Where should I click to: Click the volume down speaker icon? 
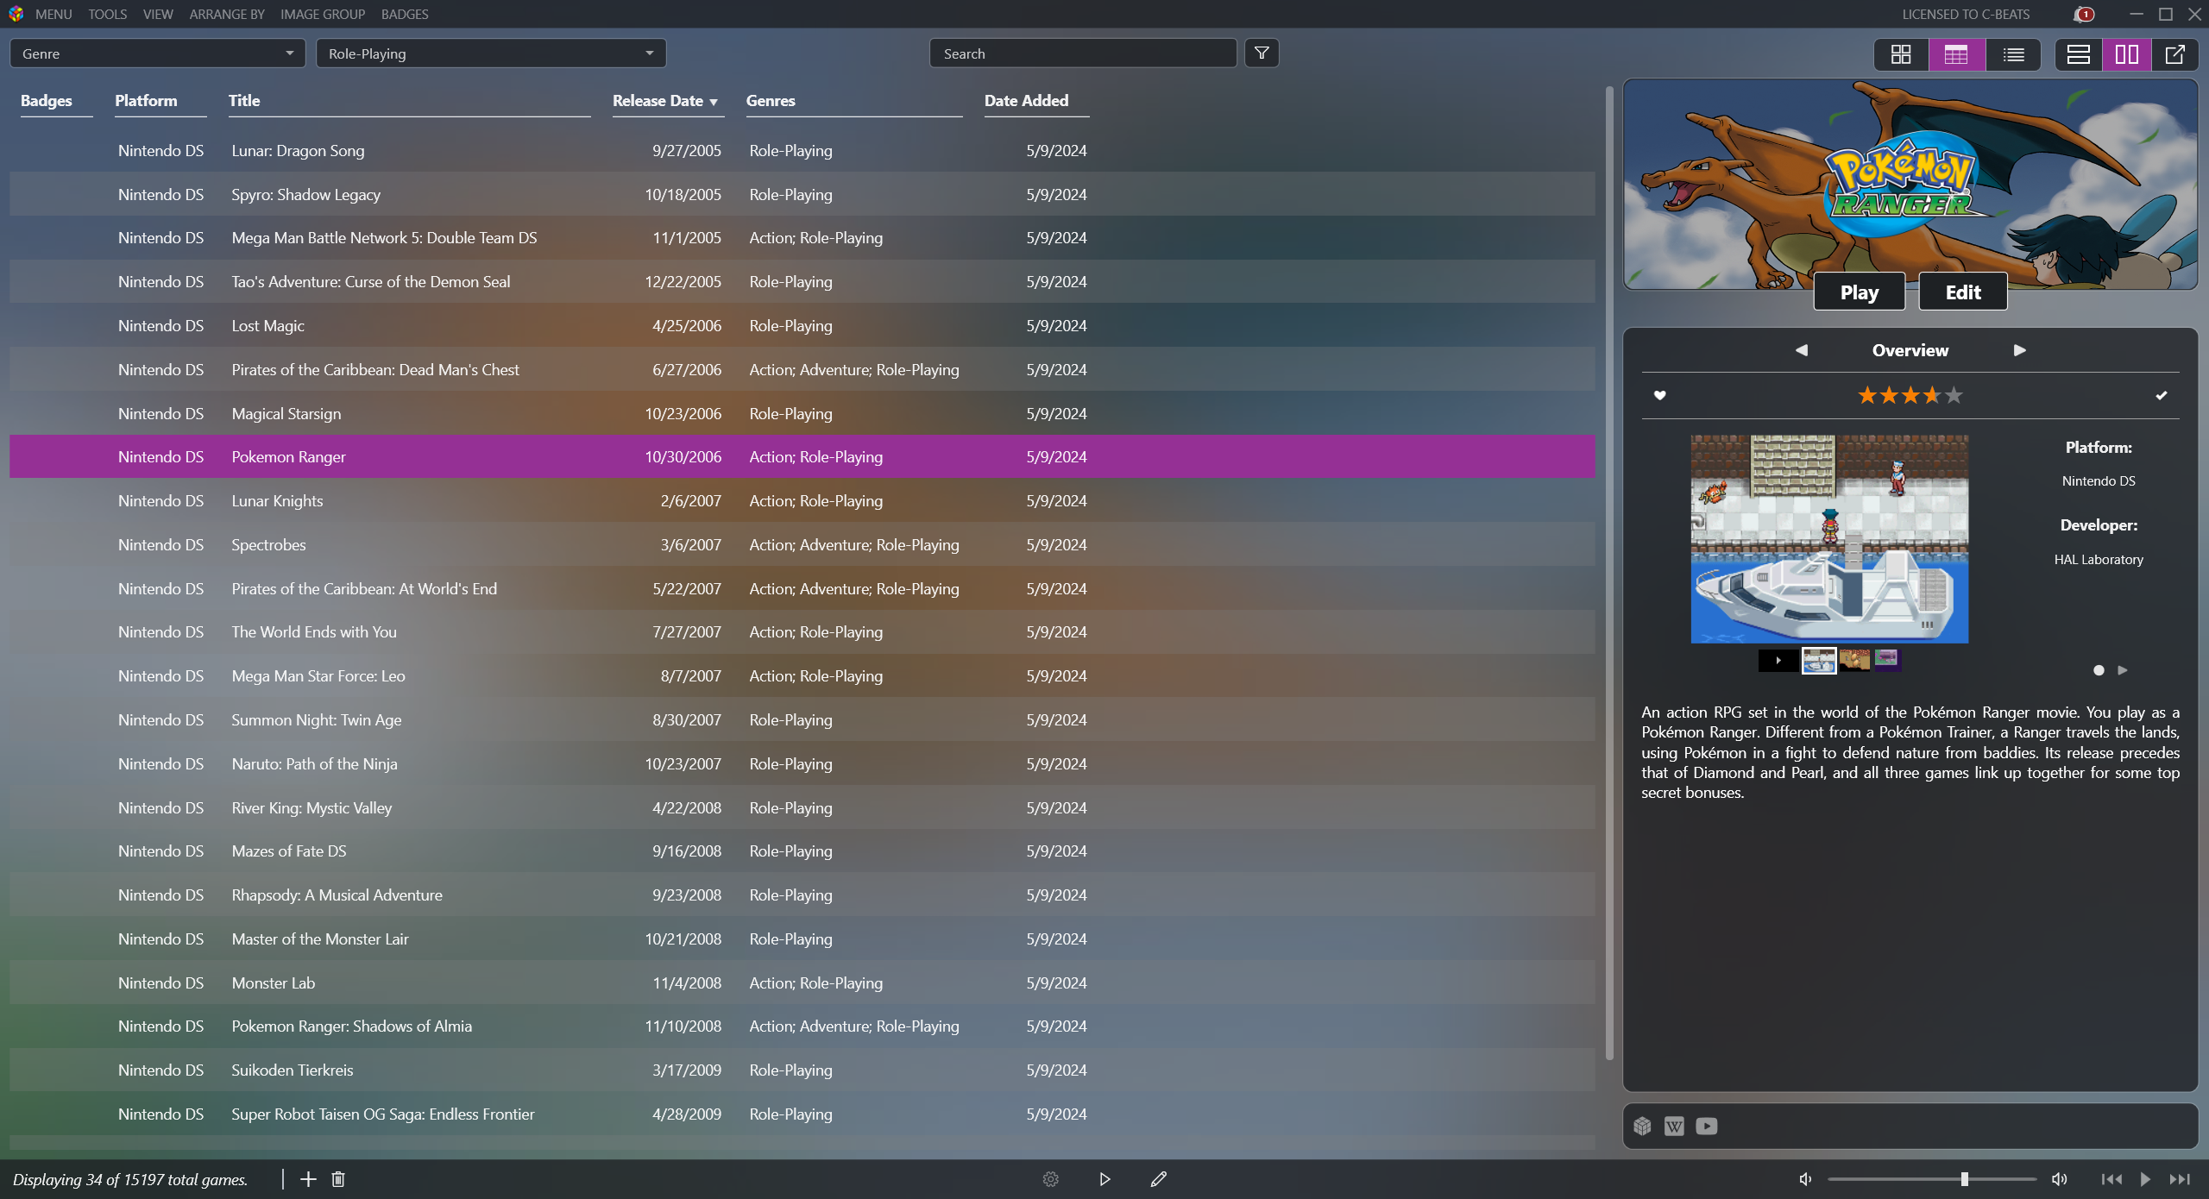1805,1179
